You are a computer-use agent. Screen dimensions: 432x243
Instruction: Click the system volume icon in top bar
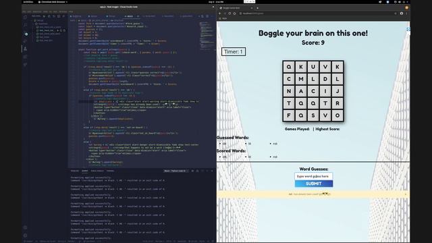[400, 1]
